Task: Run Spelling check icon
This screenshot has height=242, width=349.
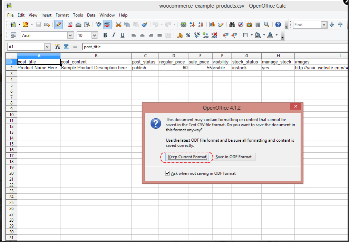Action: pos(98,24)
